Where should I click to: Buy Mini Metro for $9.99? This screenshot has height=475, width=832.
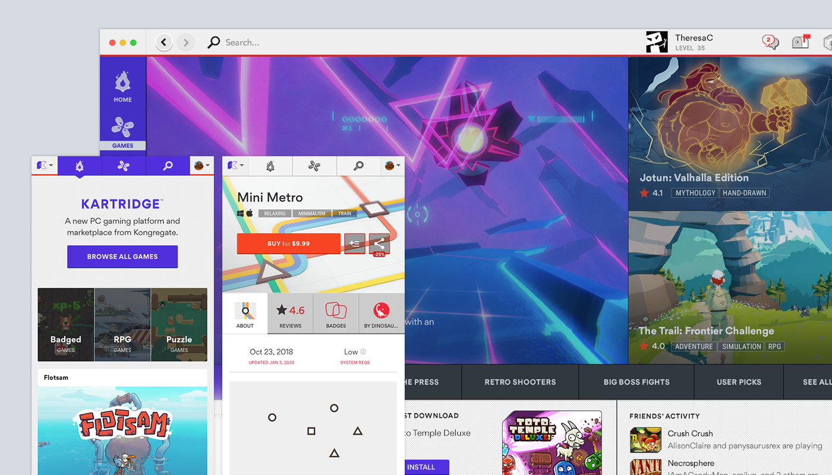point(289,243)
